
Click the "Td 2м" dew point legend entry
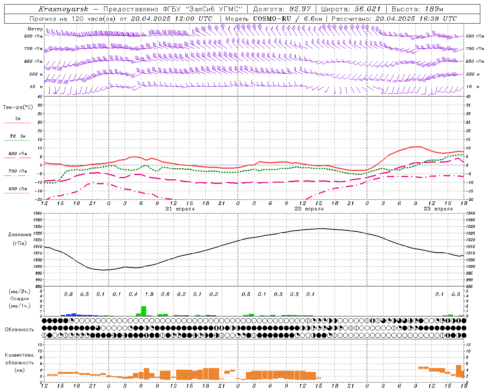coord(17,136)
